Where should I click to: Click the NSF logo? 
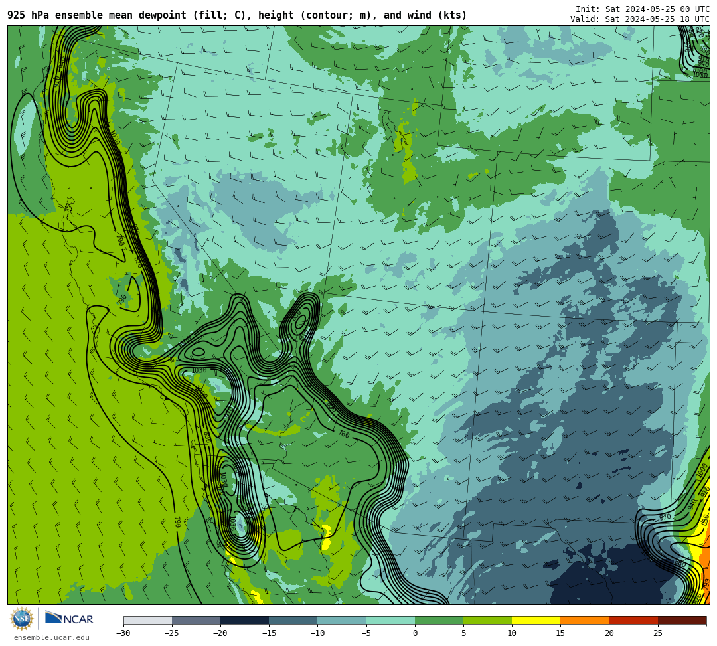22,619
